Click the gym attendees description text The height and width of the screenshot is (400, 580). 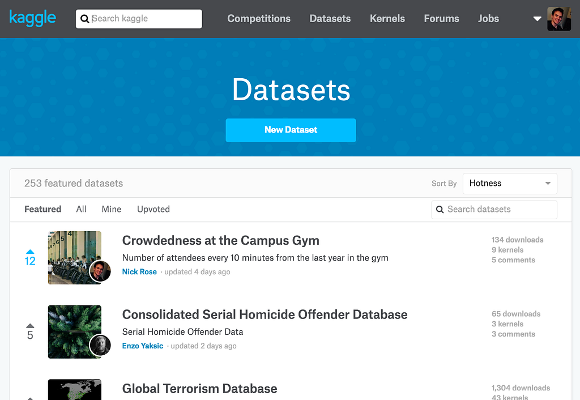[x=255, y=258]
